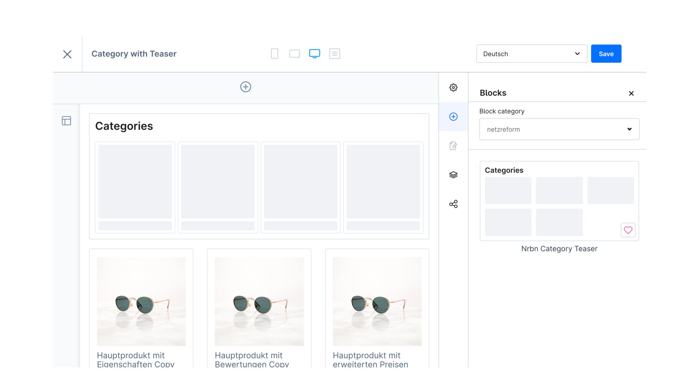The width and height of the screenshot is (678, 381).
Task: Select the desktop viewport icon
Action: [x=314, y=54]
